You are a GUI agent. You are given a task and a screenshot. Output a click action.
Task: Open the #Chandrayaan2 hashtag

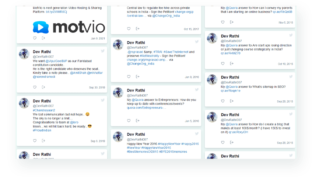(44, 110)
